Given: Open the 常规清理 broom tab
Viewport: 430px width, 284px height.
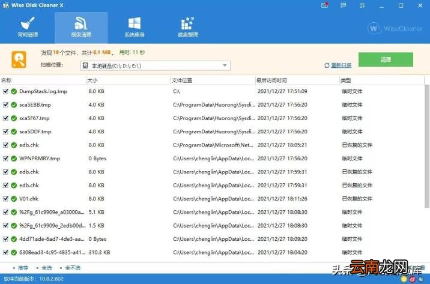Looking at the screenshot, I should pyautogui.click(x=28, y=27).
